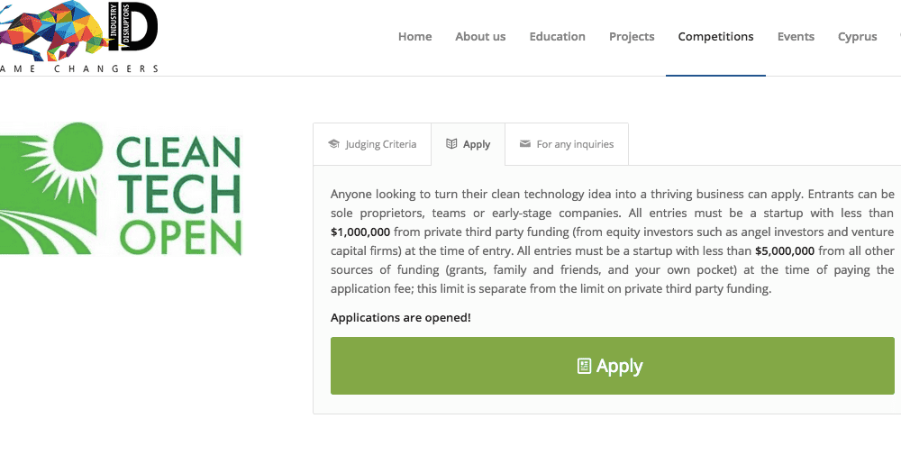Open the For any inquiries tab
This screenshot has width=901, height=464.
(575, 144)
